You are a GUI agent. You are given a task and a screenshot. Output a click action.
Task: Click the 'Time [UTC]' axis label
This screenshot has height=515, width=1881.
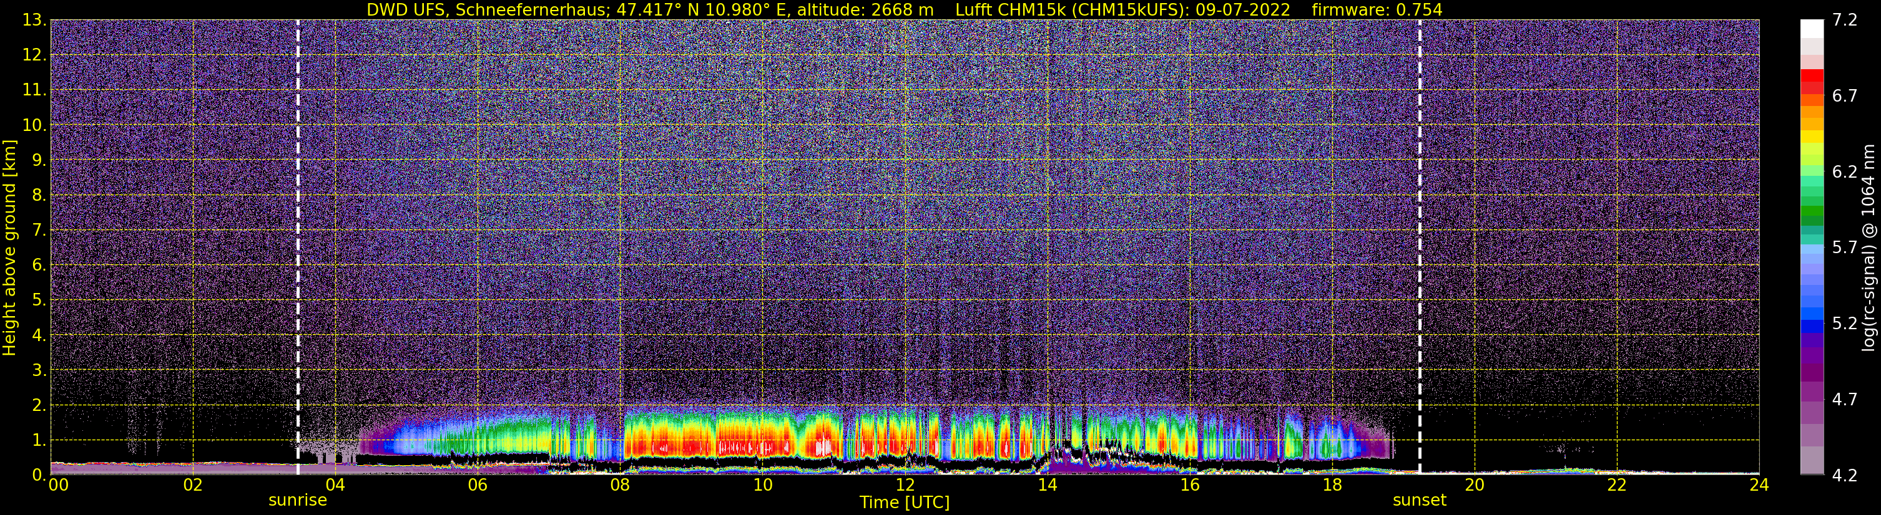tap(905, 503)
